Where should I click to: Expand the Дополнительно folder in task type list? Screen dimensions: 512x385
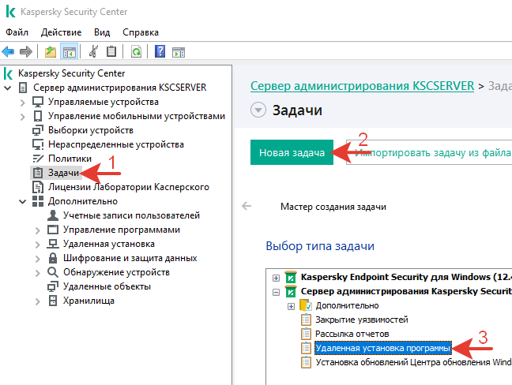292,306
